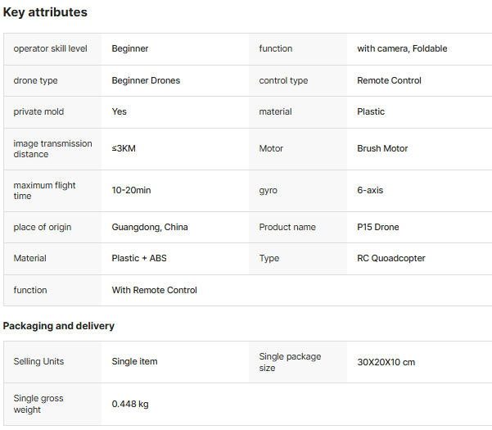
Task: Click the Guangdong, China origin value
Action: (150, 227)
